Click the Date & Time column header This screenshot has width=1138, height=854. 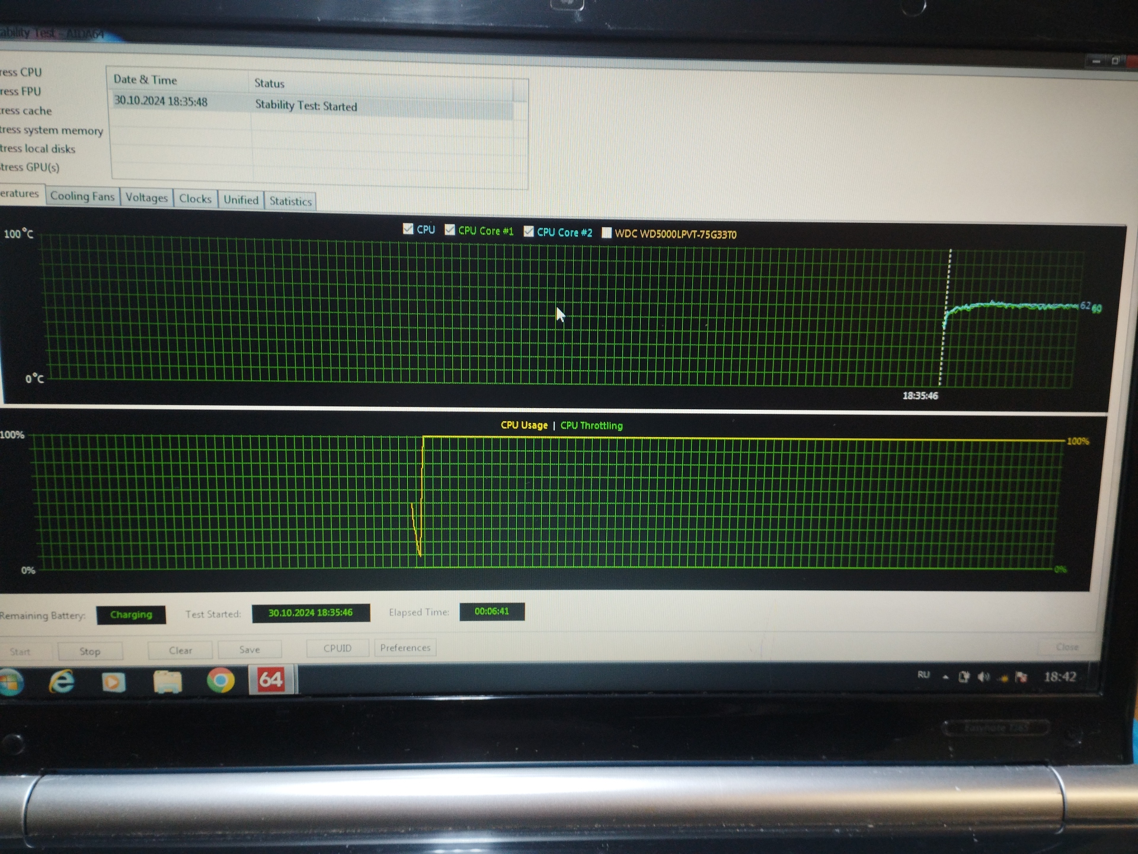click(x=177, y=79)
